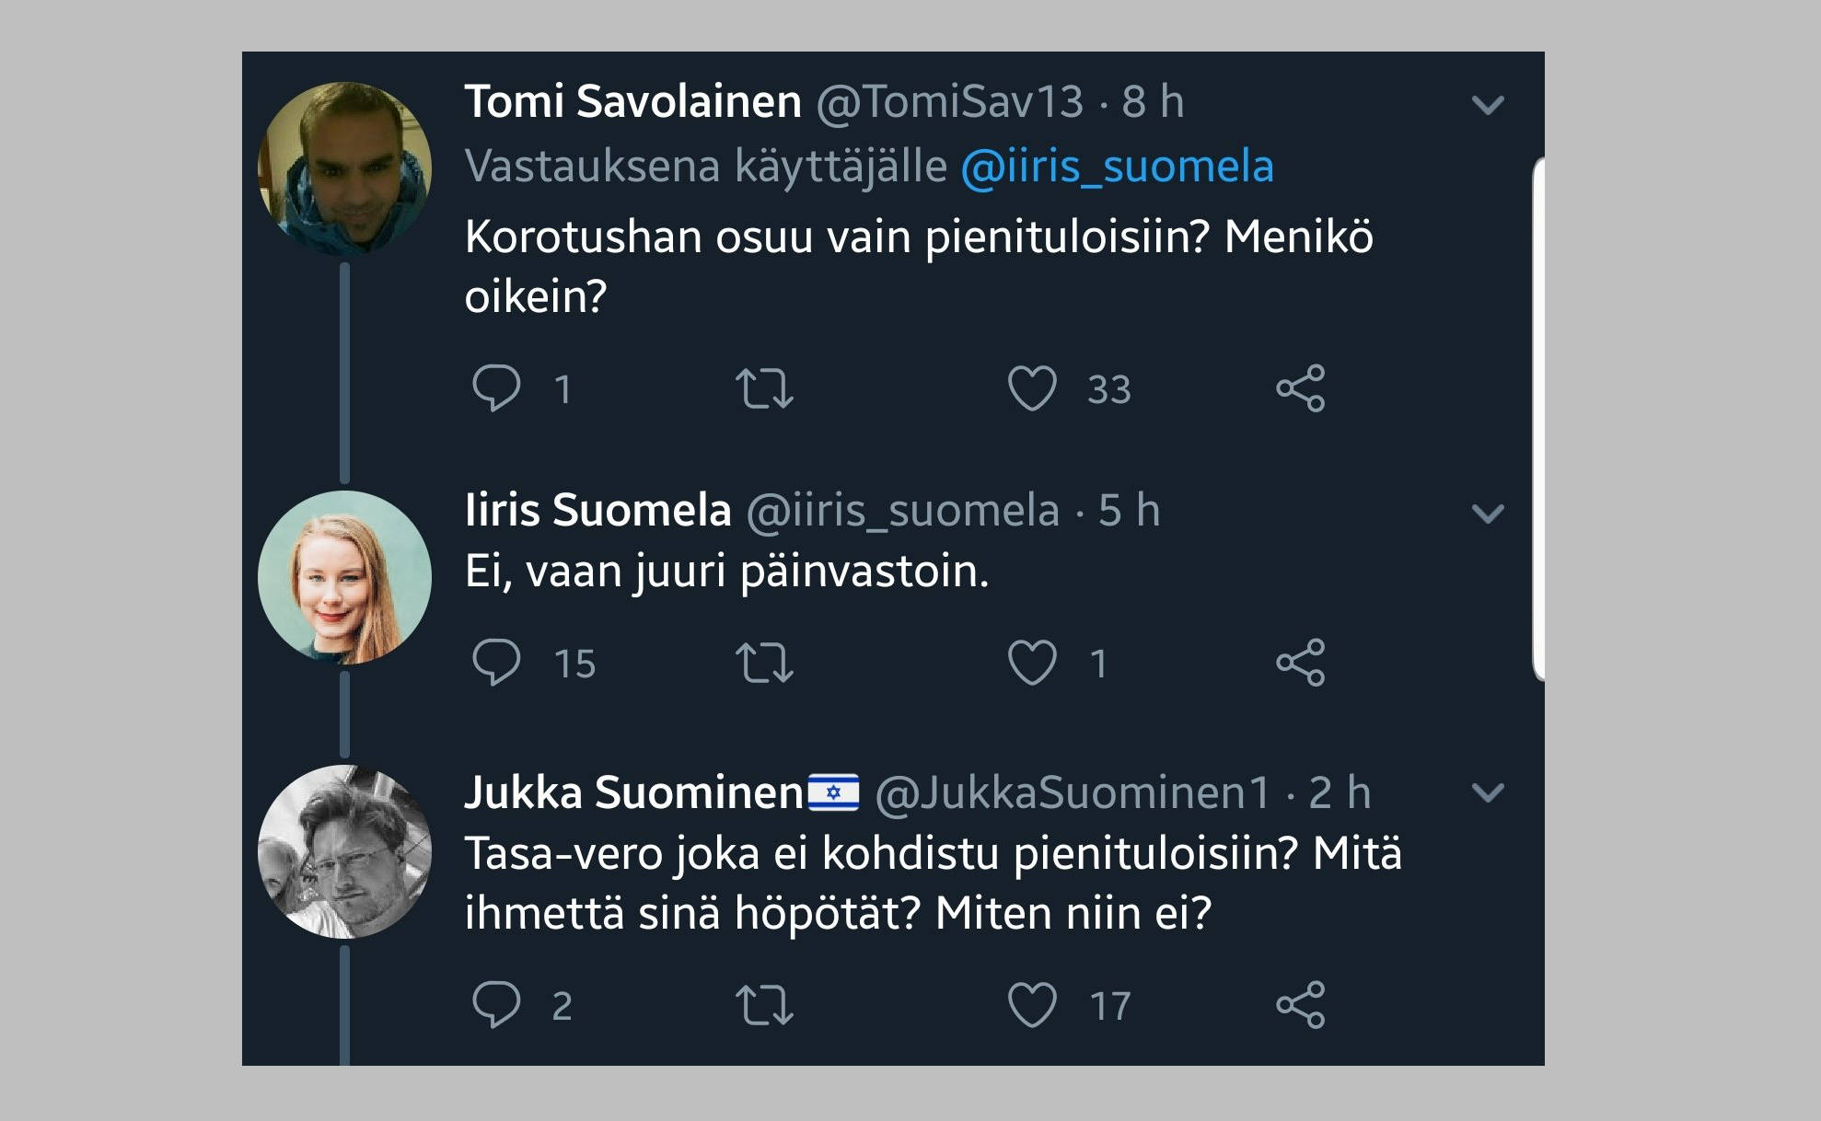Open replies on Iiris Suomela's tweet
1821x1121 pixels.
496,662
